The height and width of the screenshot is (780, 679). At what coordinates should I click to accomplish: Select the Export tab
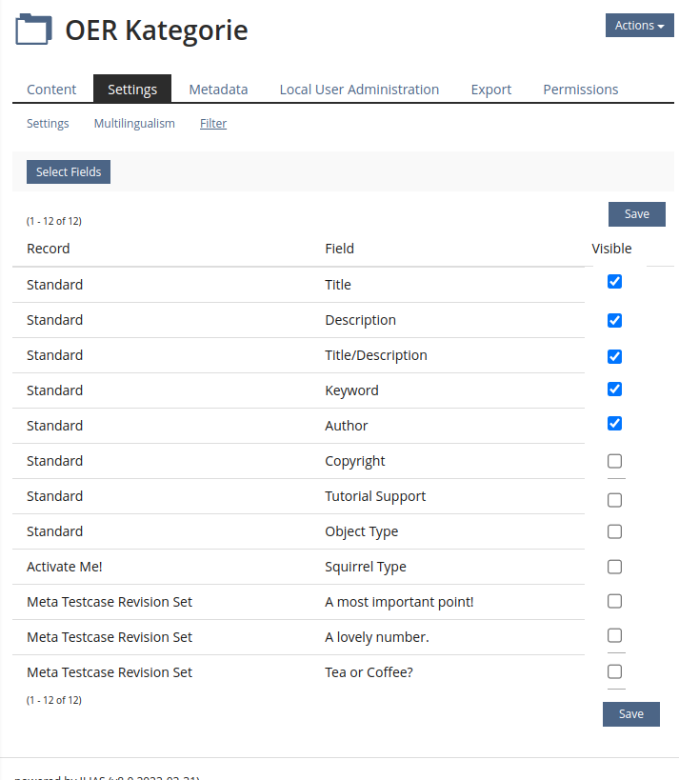[x=491, y=90]
